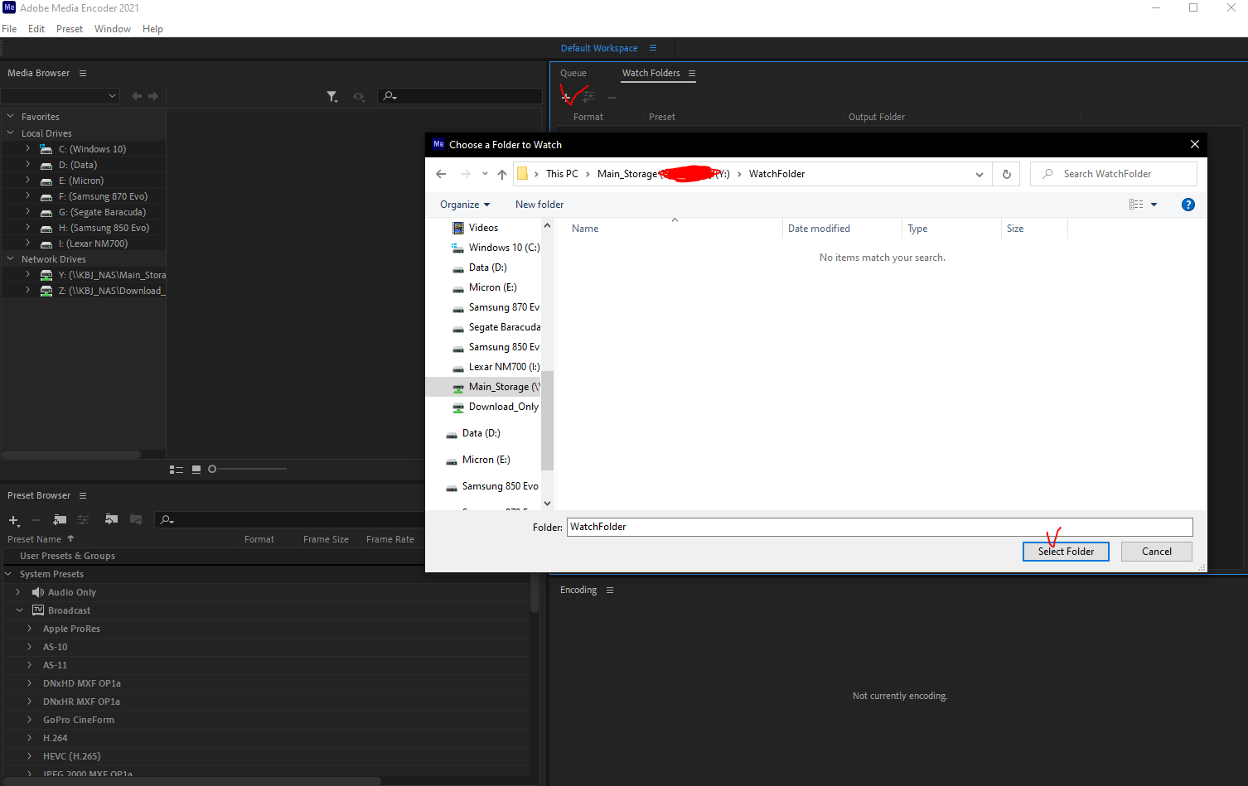Switch to the Queue tab
The width and height of the screenshot is (1248, 786).
point(573,73)
